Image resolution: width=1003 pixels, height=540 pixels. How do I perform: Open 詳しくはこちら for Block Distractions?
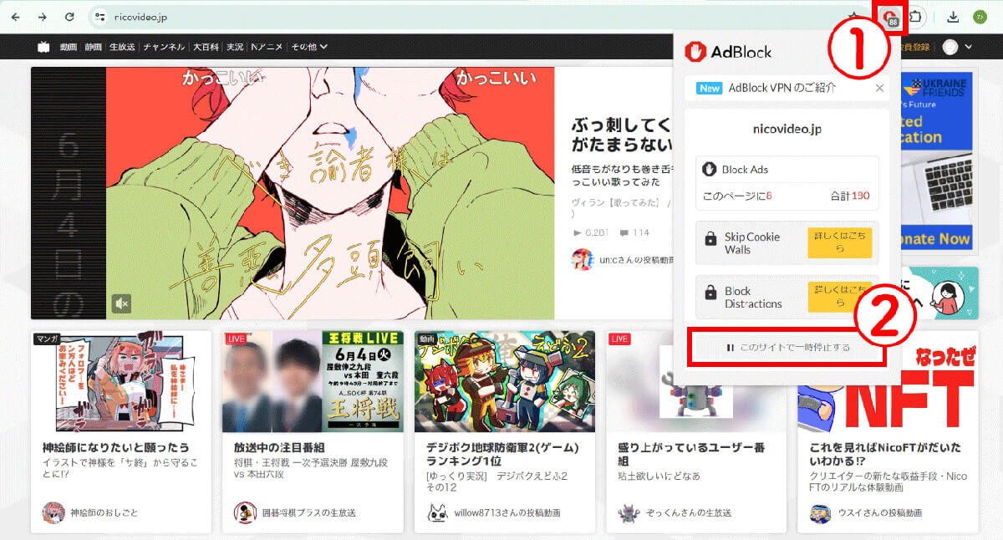(x=839, y=297)
